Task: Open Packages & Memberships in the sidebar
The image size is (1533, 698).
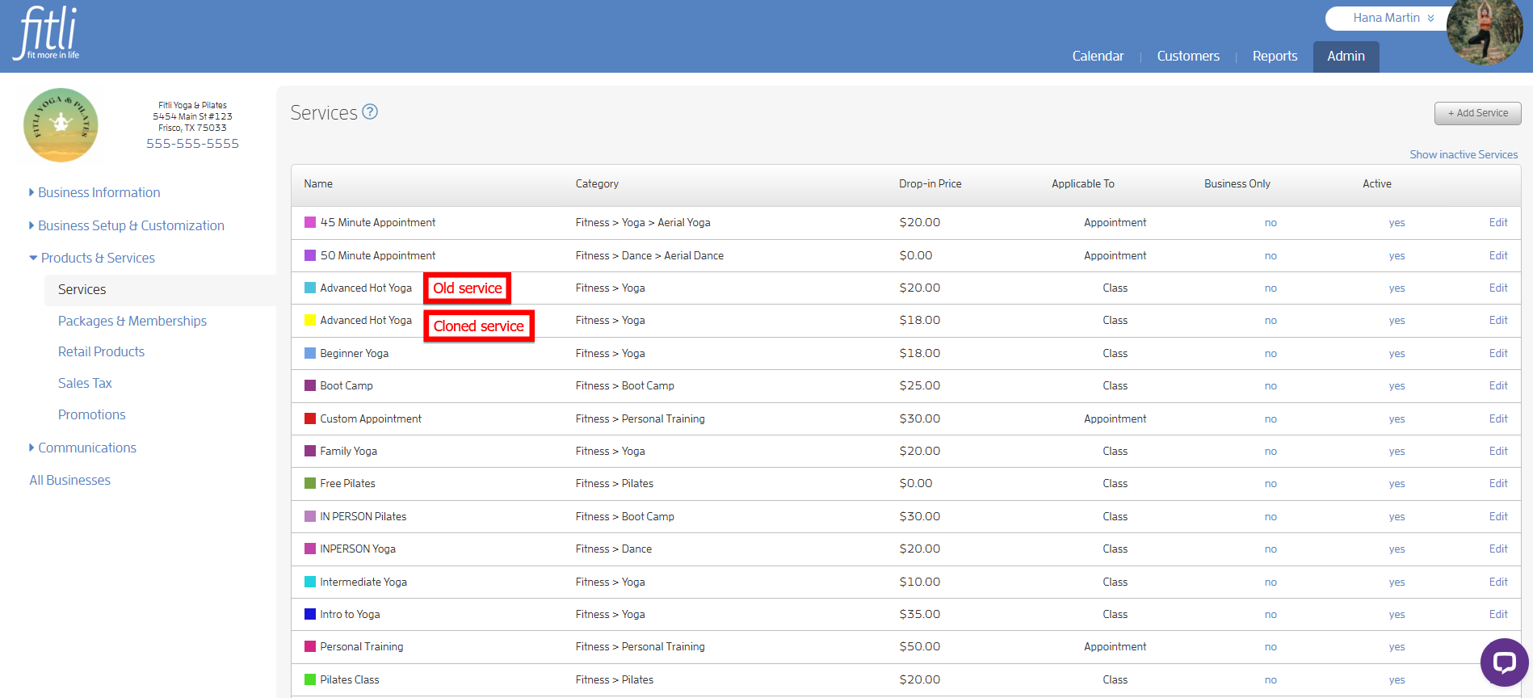Action: coord(132,321)
